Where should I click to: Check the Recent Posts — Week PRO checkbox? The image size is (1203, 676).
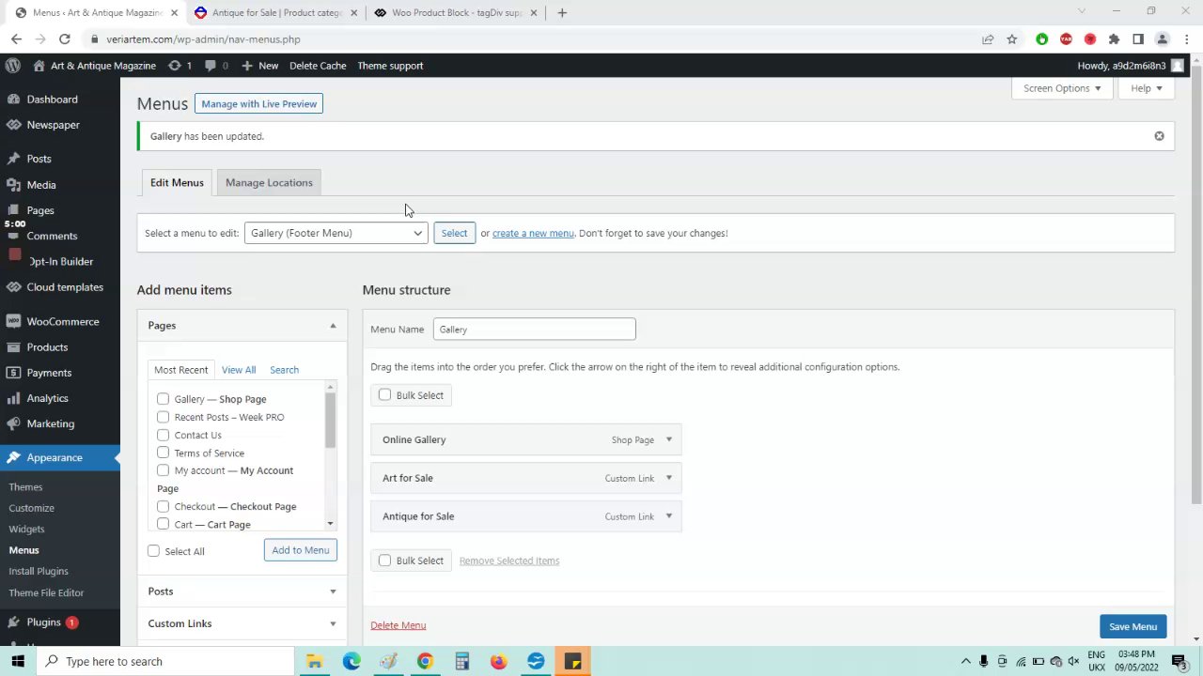164,417
